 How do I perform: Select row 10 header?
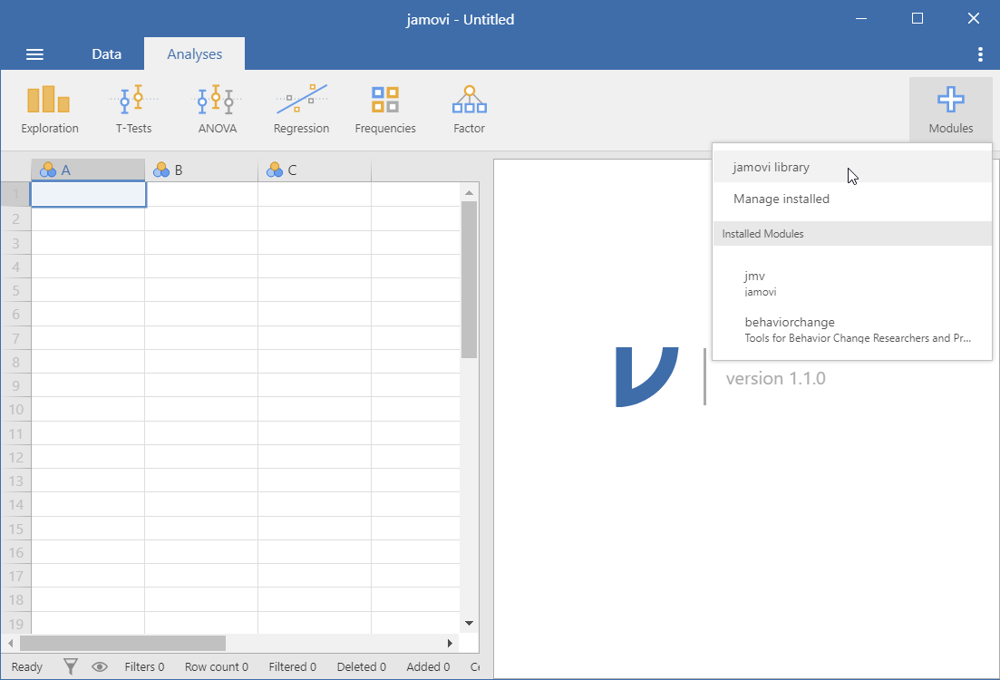pos(16,409)
